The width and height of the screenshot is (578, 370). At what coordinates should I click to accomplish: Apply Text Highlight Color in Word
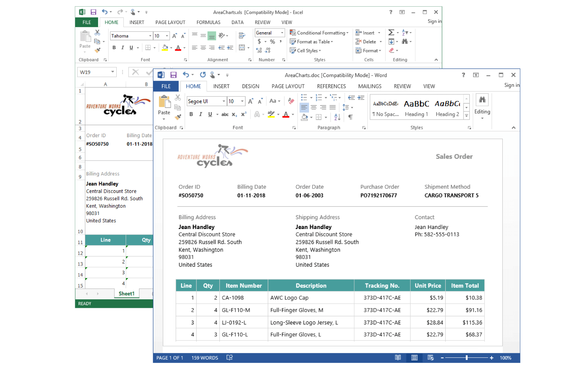tap(271, 114)
